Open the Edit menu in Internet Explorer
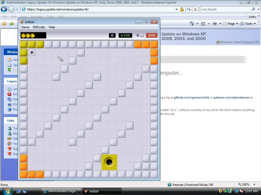 point(14,17)
